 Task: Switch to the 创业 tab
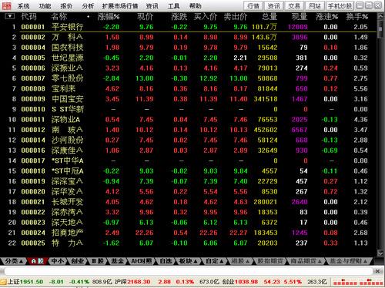78,261
